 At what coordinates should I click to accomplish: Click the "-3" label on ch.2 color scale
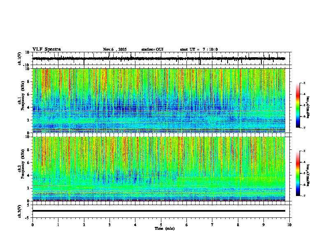[304, 151]
